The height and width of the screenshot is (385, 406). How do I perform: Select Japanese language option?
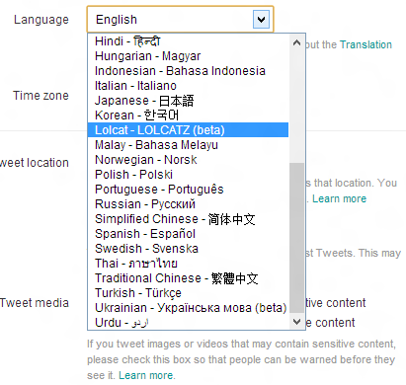(188, 101)
